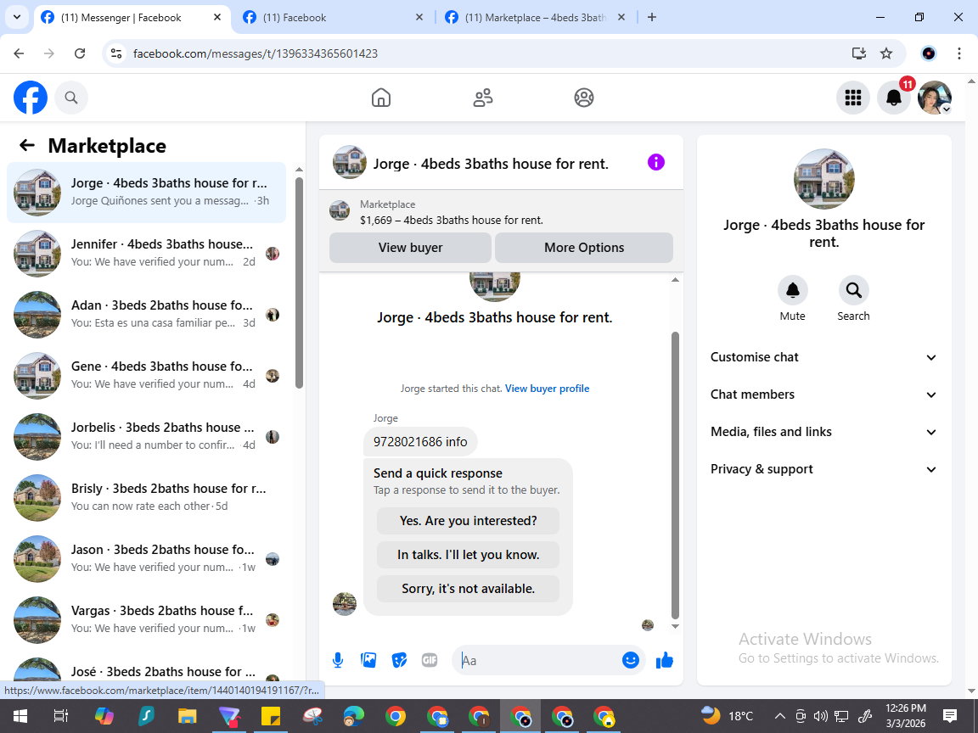The width and height of the screenshot is (978, 733).
Task: Send 'Yes. Are you interested?' quick response
Action: point(469,521)
